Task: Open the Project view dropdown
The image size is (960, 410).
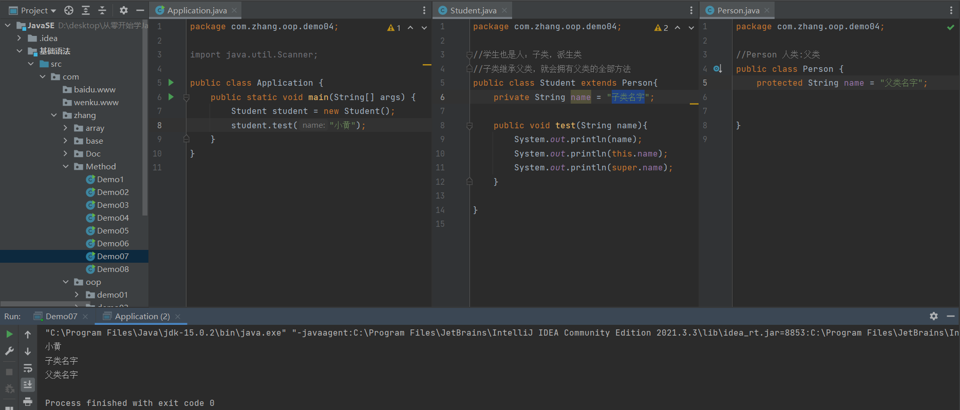Action: coord(33,10)
